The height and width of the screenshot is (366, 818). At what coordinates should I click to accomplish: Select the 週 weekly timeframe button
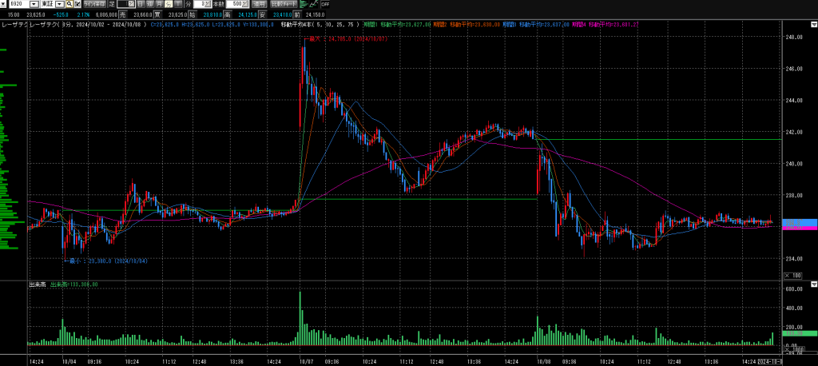[149, 4]
